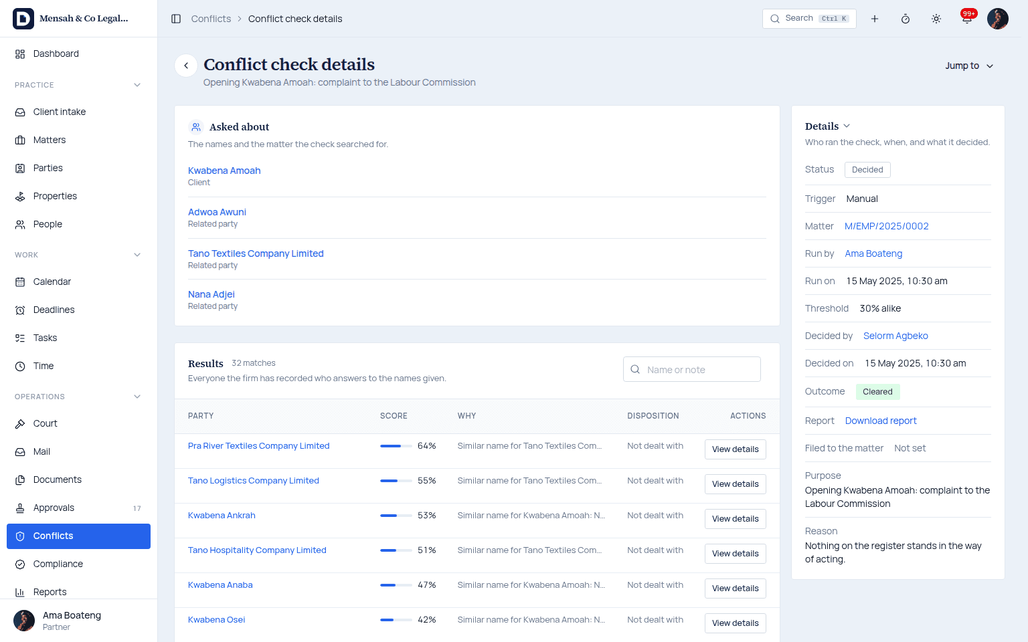Click the 47% score bar for Kwabena Anaba
The height and width of the screenshot is (642, 1028).
click(x=396, y=585)
